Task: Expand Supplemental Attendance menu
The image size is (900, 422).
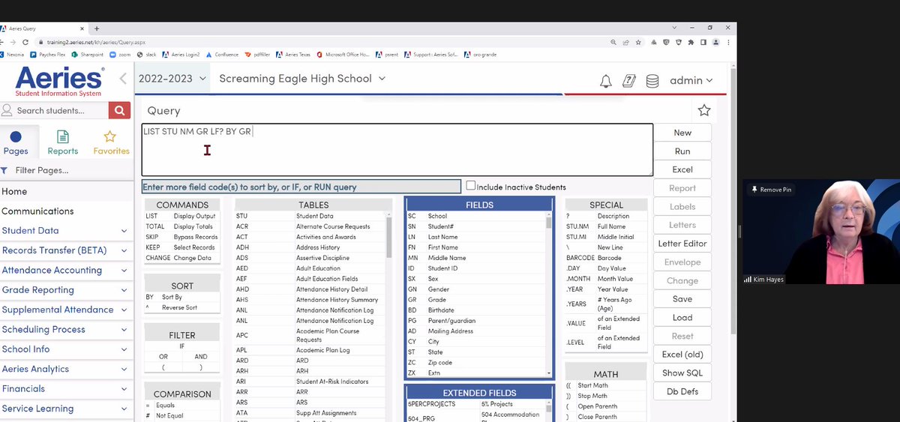Action: (67, 310)
